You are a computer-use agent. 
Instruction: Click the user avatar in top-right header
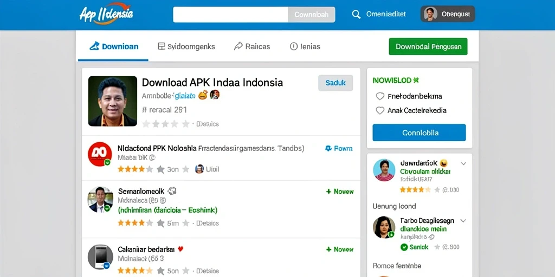point(430,14)
